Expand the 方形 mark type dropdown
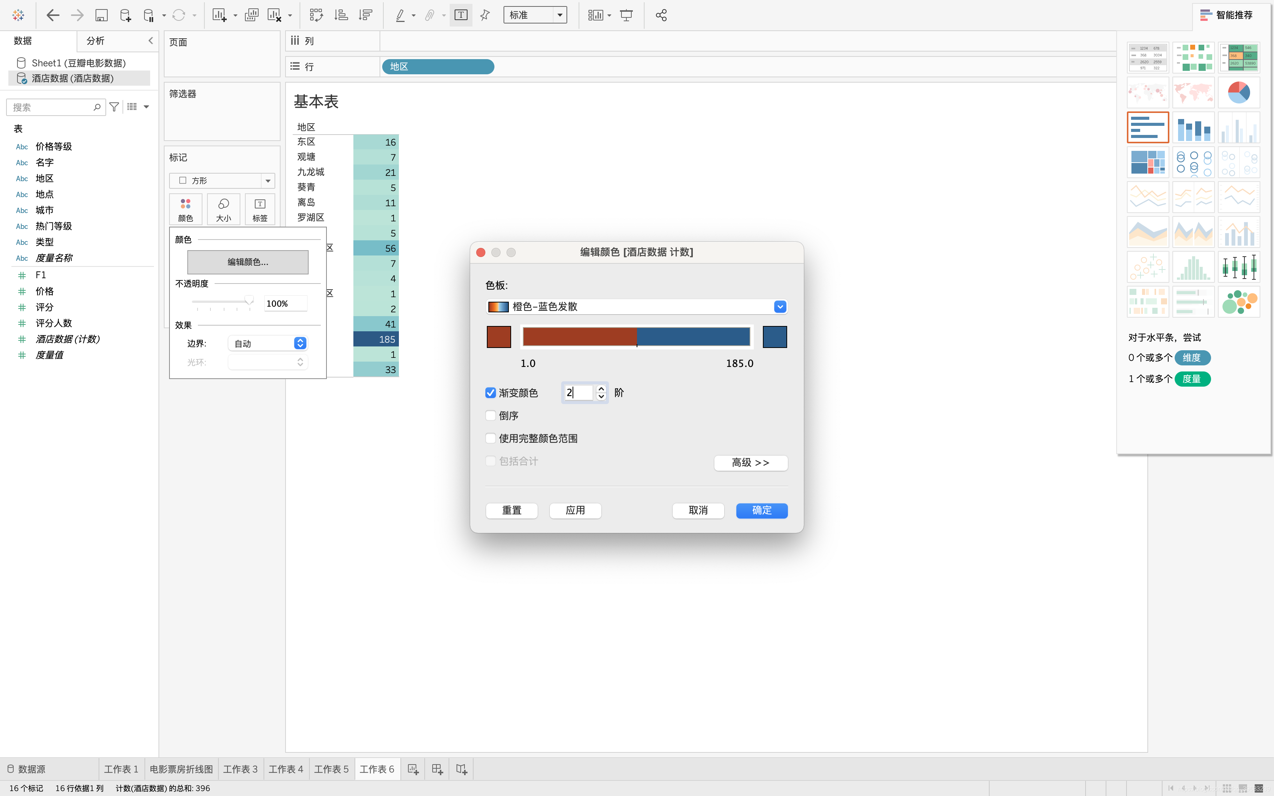Image resolution: width=1274 pixels, height=796 pixels. [268, 180]
